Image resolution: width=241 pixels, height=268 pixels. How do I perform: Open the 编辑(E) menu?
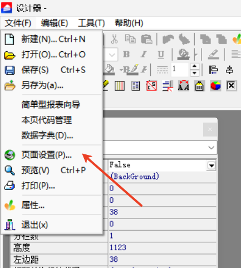pyautogui.click(x=55, y=23)
